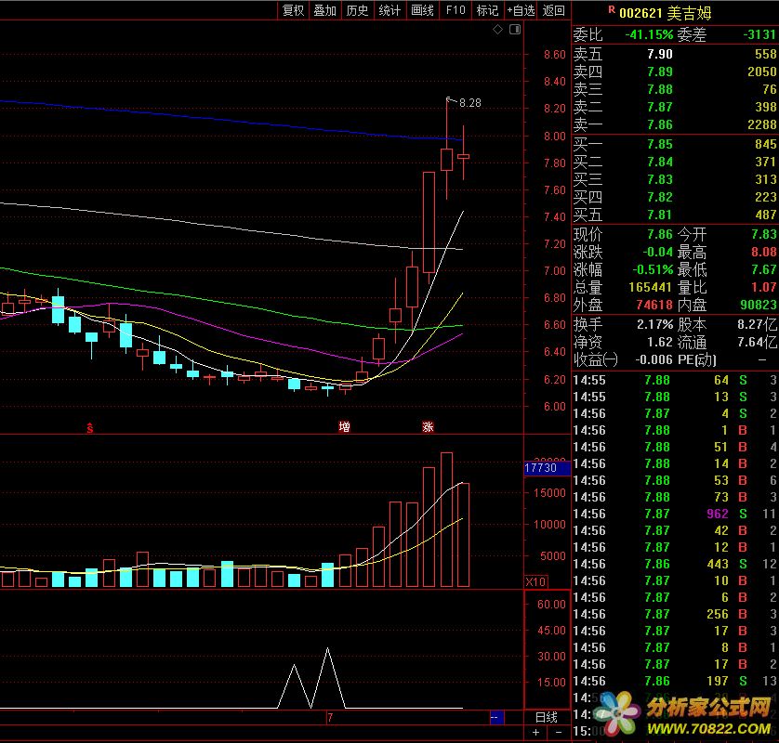
Task: Add stock via +自选 button
Action: [x=521, y=10]
